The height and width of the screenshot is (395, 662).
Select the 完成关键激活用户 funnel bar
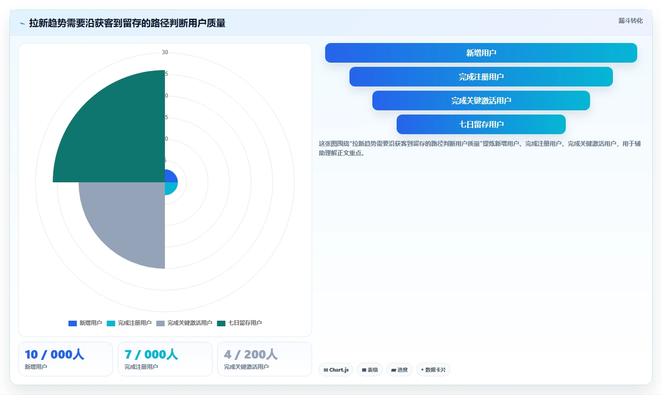481,101
